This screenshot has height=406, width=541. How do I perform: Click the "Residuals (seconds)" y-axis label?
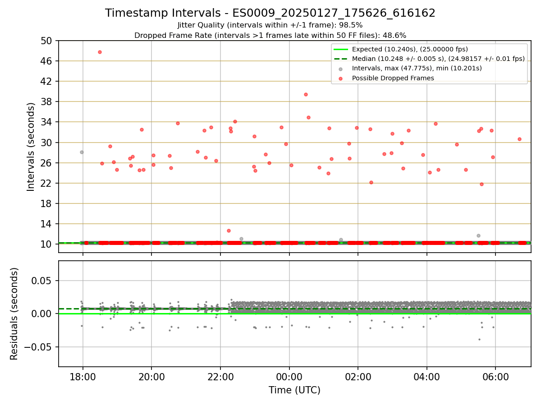click(x=14, y=314)
